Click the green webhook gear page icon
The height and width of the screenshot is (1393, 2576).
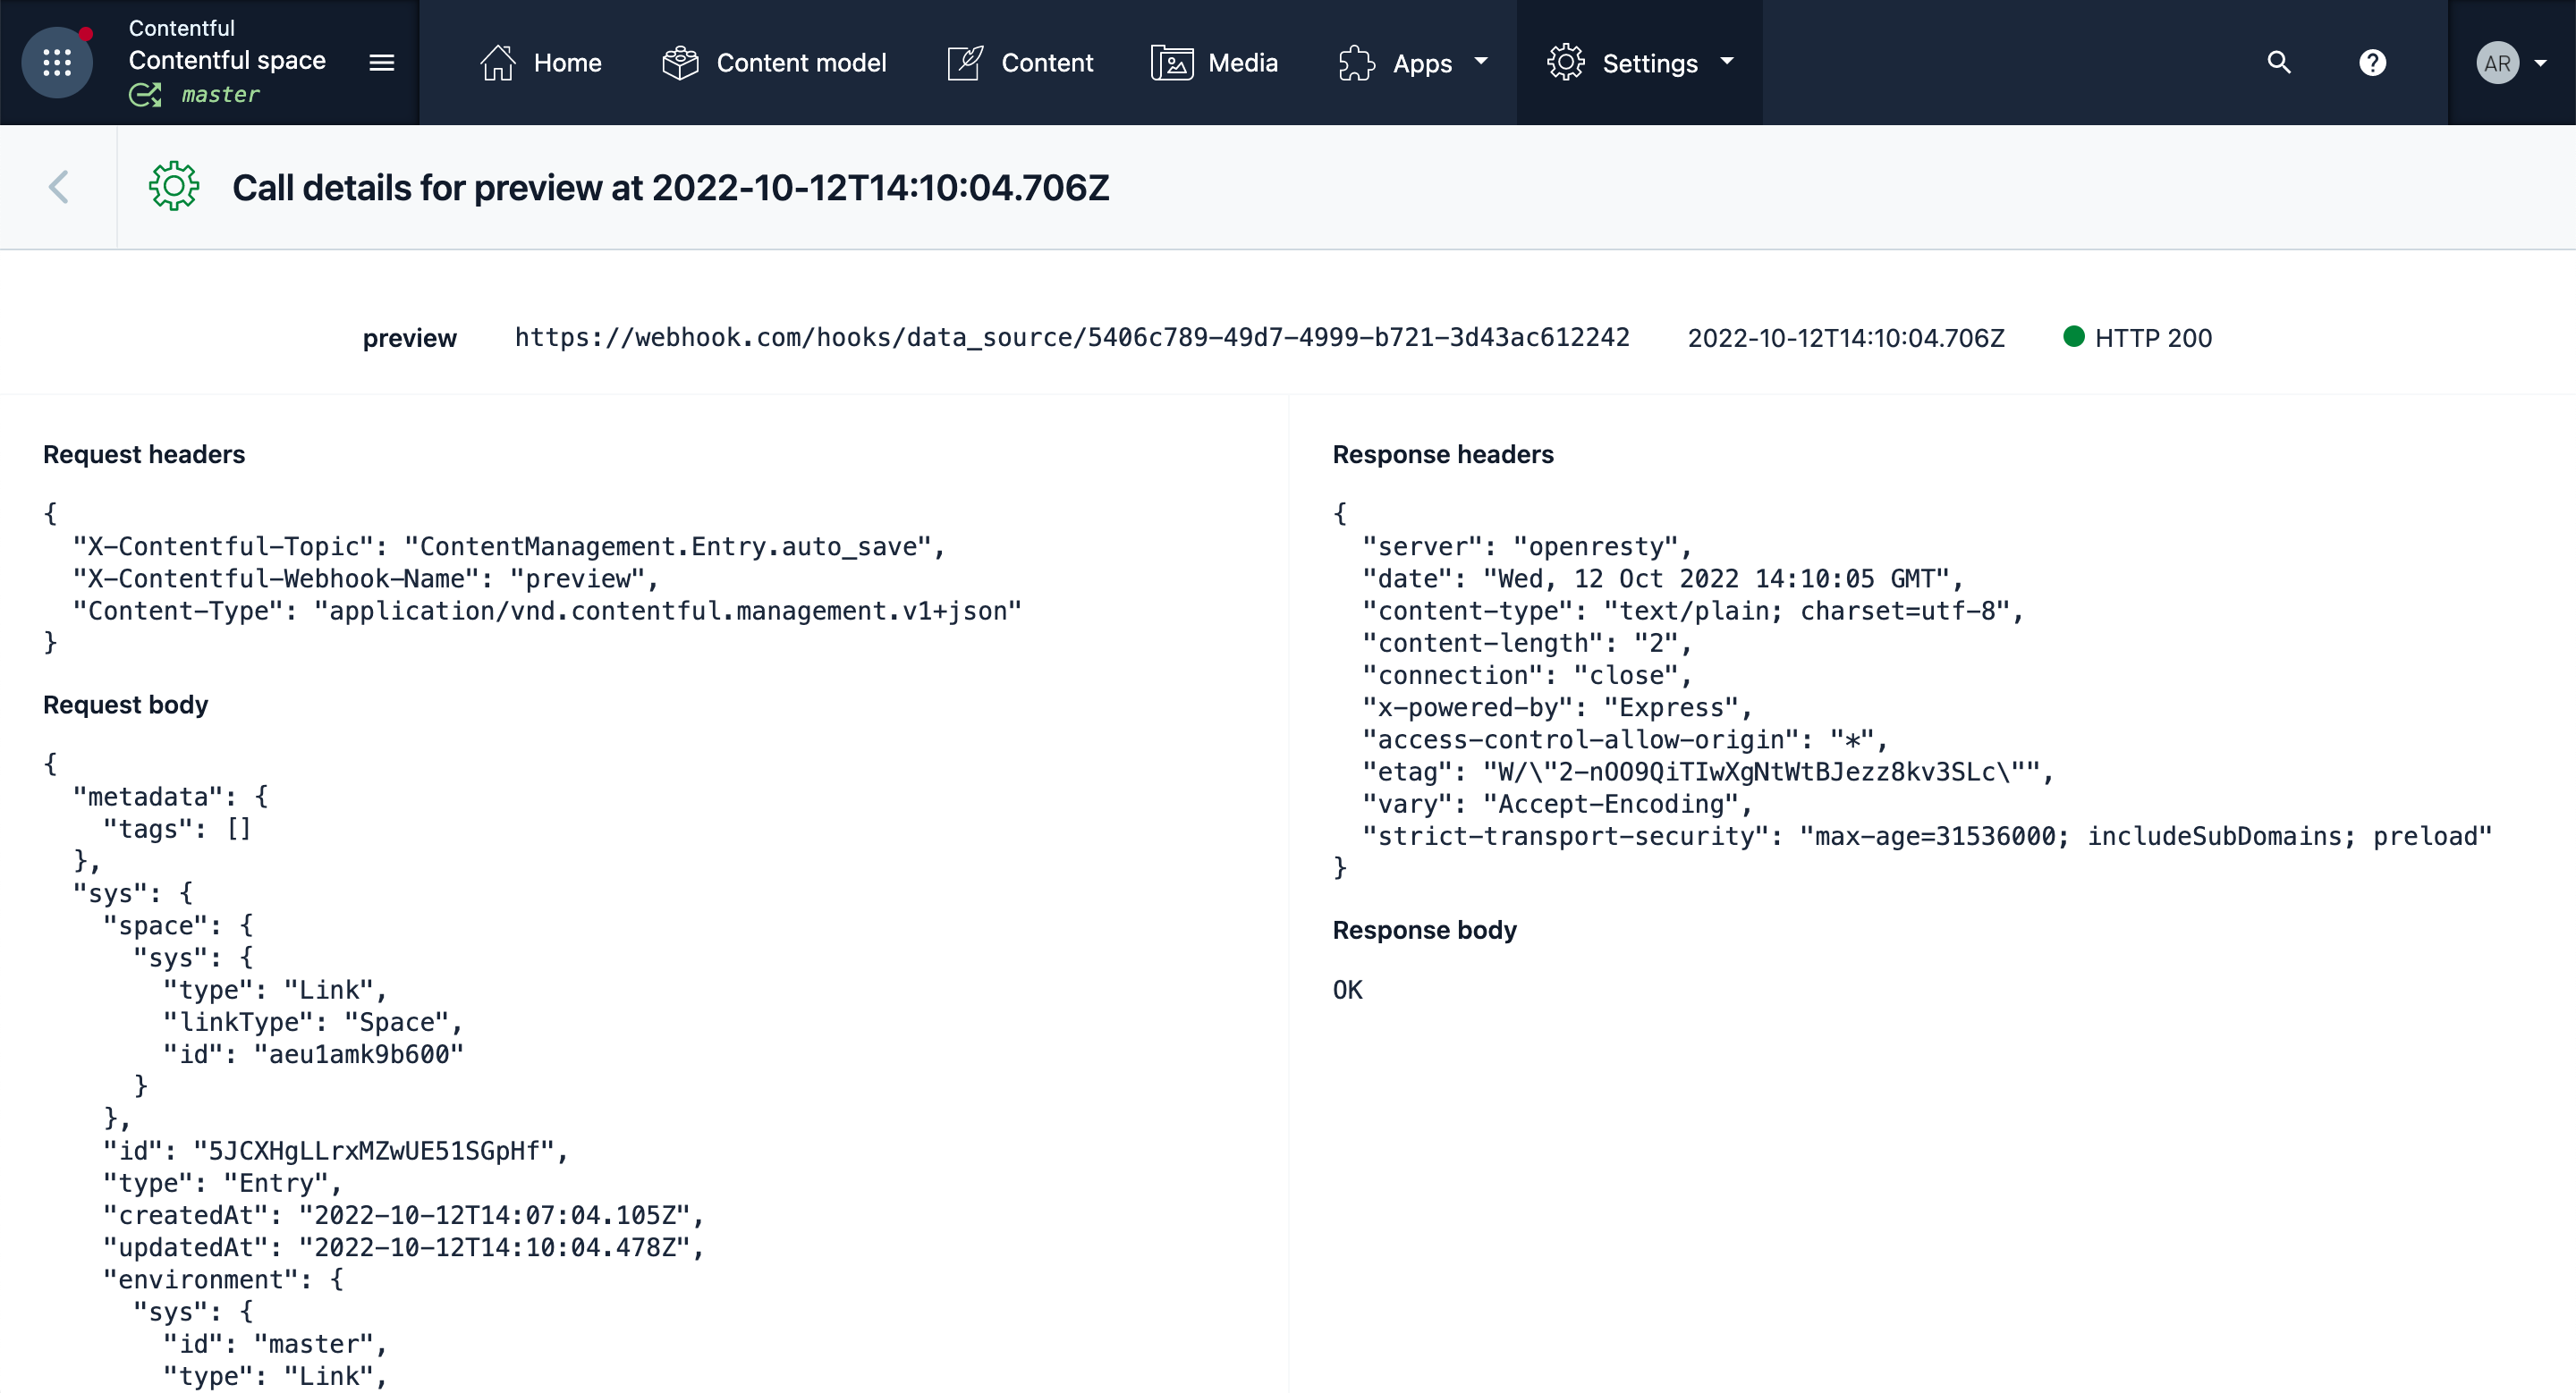174,186
